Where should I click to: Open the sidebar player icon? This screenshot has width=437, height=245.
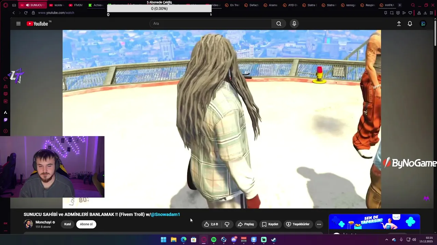click(x=5, y=131)
